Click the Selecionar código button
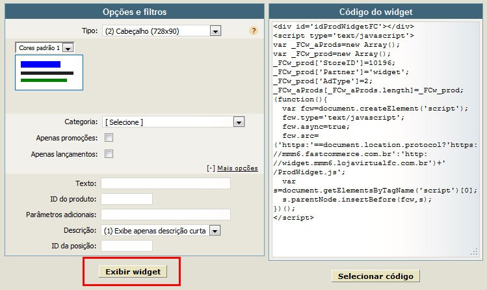This screenshot has width=487, height=290. [x=376, y=276]
